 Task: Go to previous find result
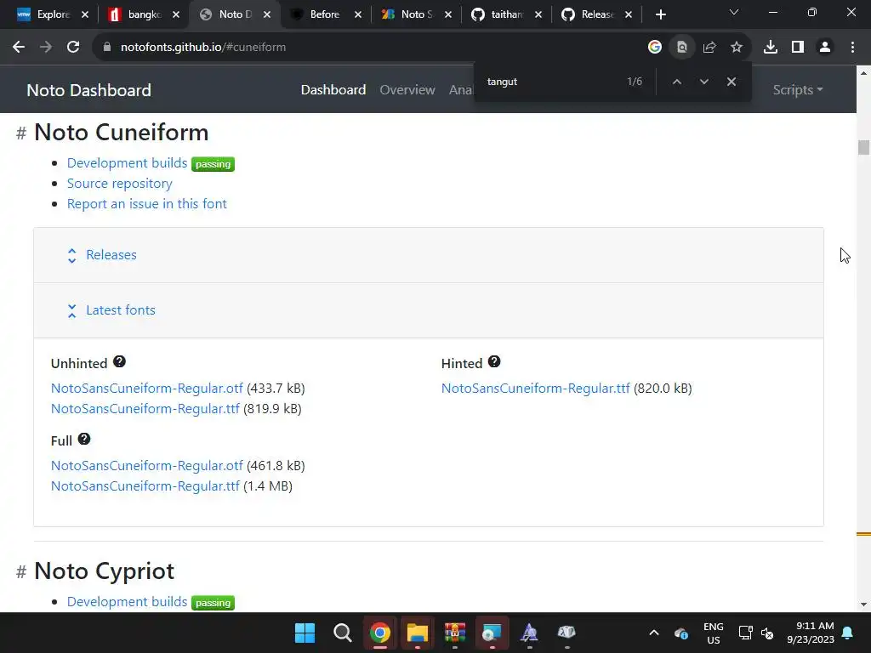tap(676, 82)
